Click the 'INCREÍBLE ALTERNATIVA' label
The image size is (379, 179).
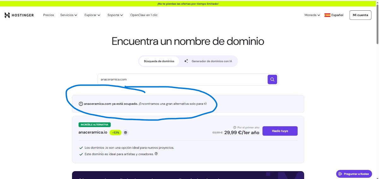[x=94, y=125]
